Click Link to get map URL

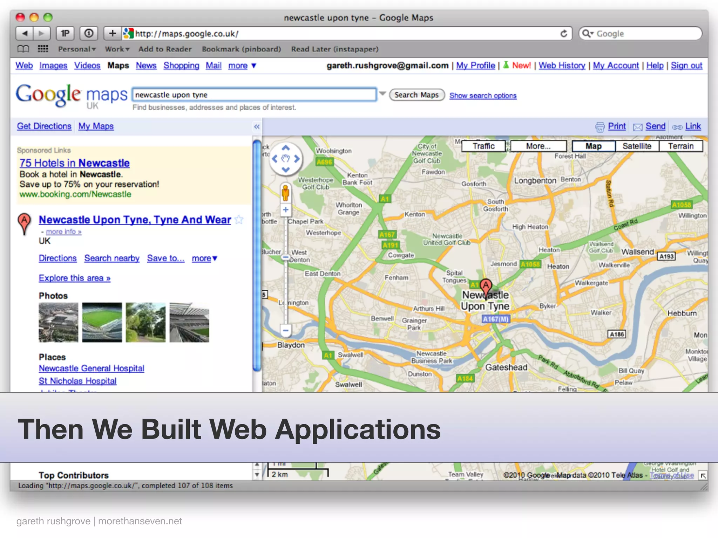(x=693, y=126)
